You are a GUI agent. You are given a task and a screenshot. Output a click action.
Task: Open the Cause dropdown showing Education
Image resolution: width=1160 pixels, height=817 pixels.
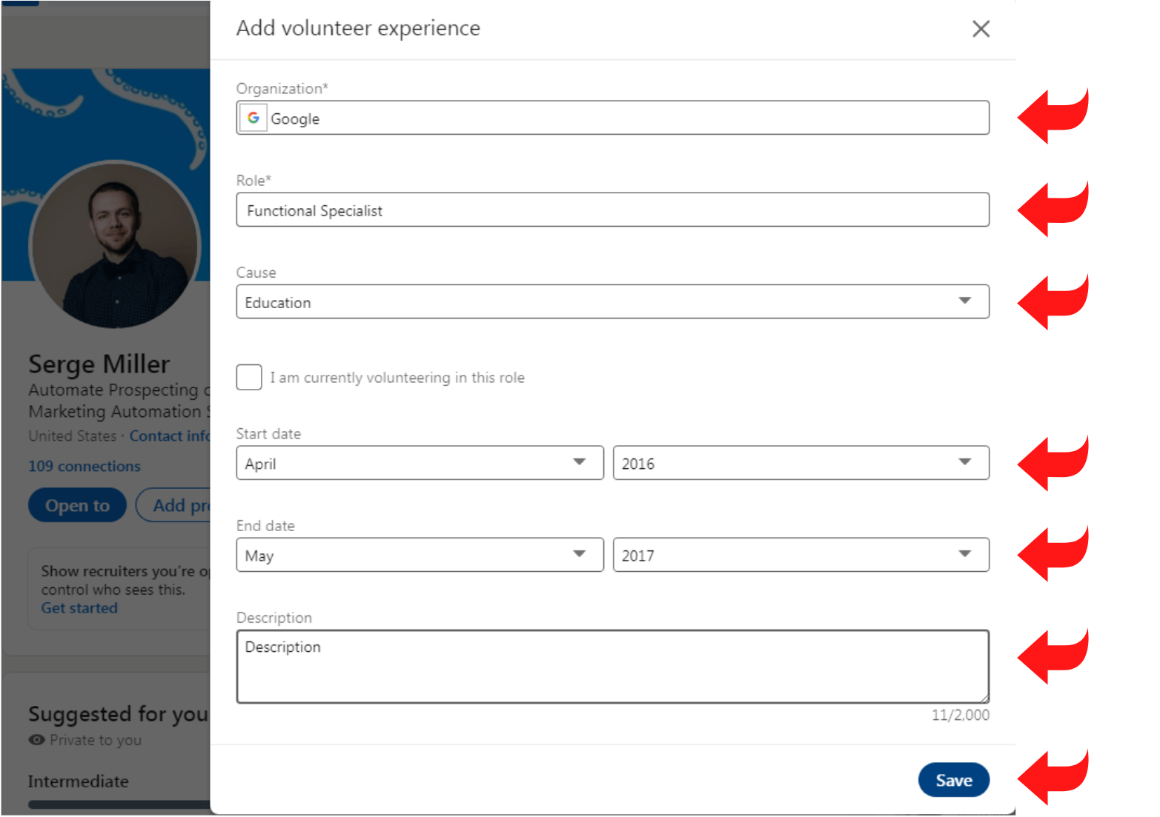(x=612, y=301)
